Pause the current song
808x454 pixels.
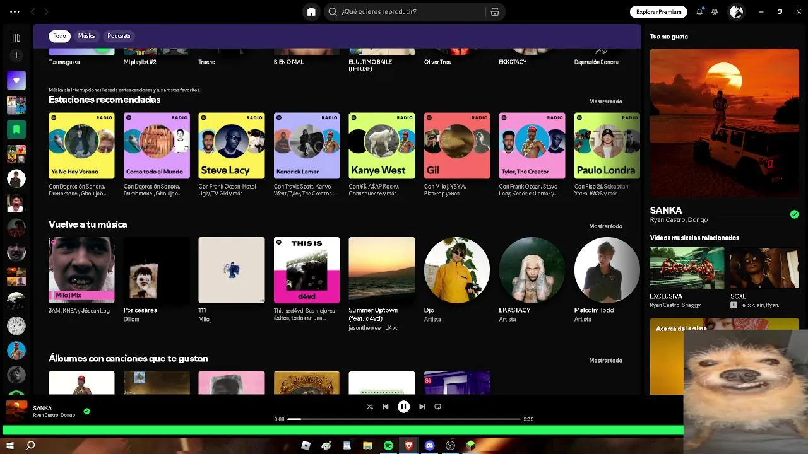point(404,407)
